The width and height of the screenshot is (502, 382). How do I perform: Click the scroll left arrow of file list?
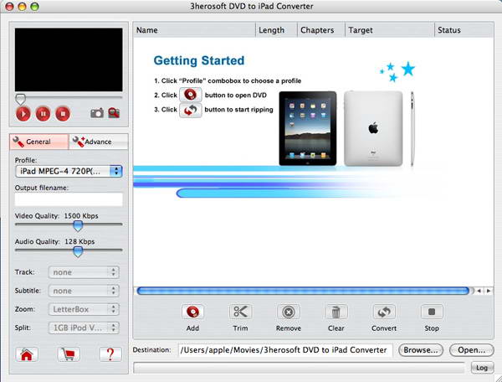(x=479, y=291)
